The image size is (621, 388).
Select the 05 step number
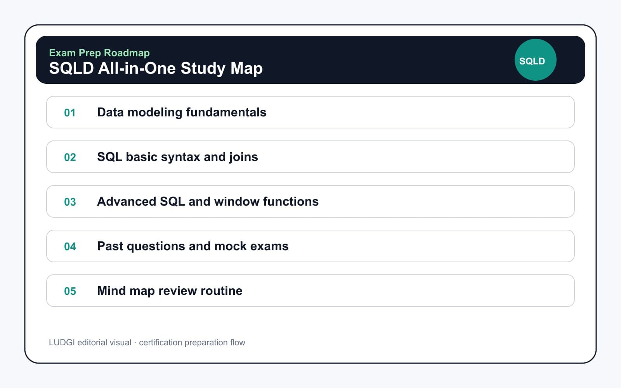(70, 291)
